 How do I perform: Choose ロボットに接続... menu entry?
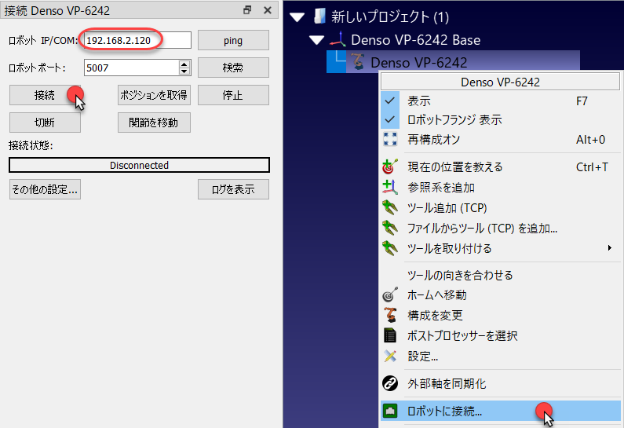tap(501, 411)
